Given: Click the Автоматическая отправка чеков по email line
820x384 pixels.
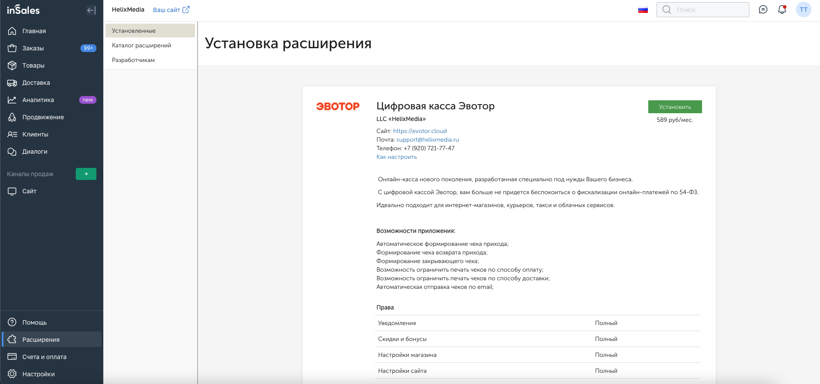Looking at the screenshot, I should click(435, 287).
